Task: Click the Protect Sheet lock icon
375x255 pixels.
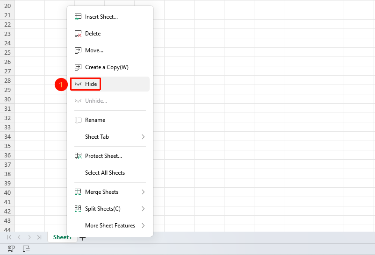Action: [78, 156]
